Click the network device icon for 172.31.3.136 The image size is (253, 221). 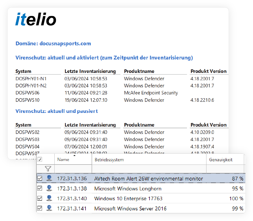click(x=49, y=178)
